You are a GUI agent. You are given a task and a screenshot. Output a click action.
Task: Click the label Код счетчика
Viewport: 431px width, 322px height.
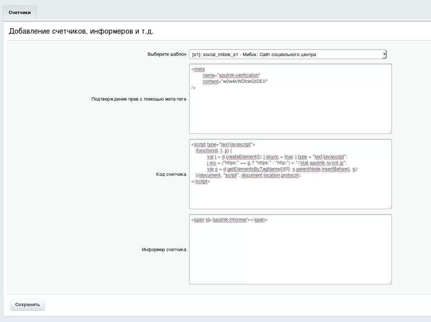click(171, 174)
